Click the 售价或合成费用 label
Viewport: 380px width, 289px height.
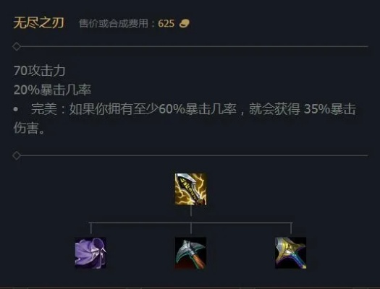click(114, 24)
